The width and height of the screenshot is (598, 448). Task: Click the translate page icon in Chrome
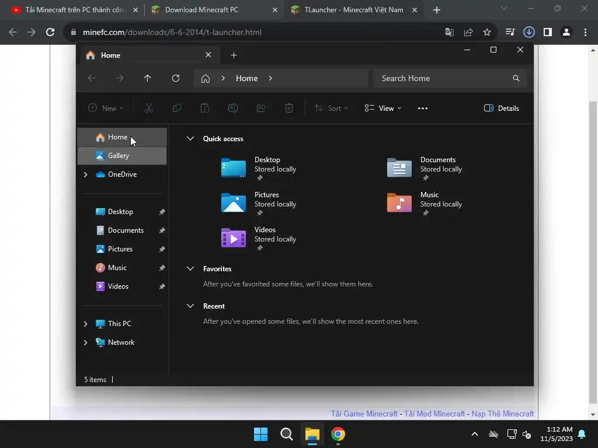point(450,33)
